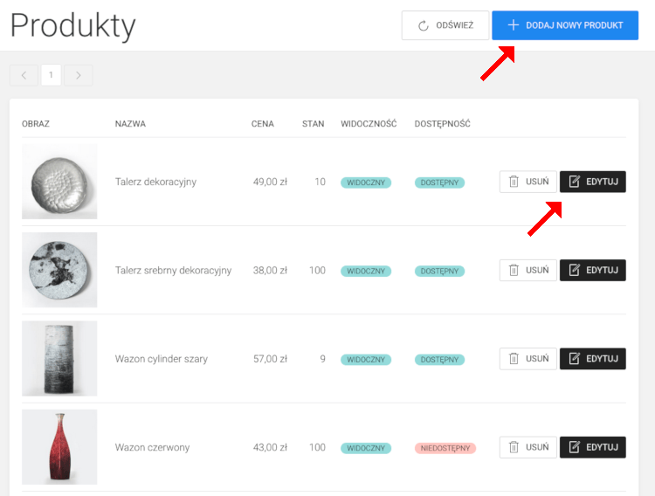The width and height of the screenshot is (655, 496).
Task: Click price 49,00 zł
Action: [270, 183]
